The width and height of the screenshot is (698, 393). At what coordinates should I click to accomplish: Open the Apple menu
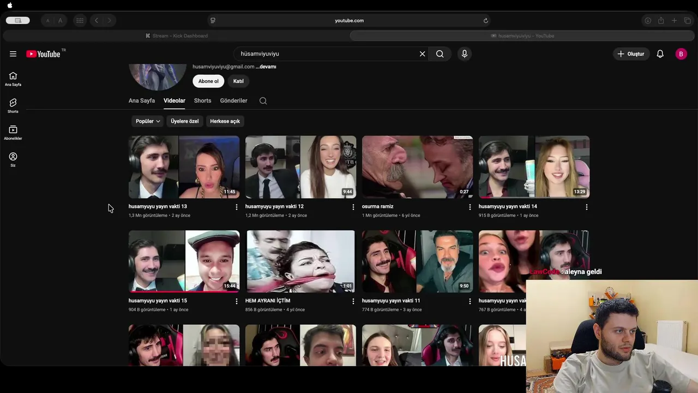click(x=9, y=5)
